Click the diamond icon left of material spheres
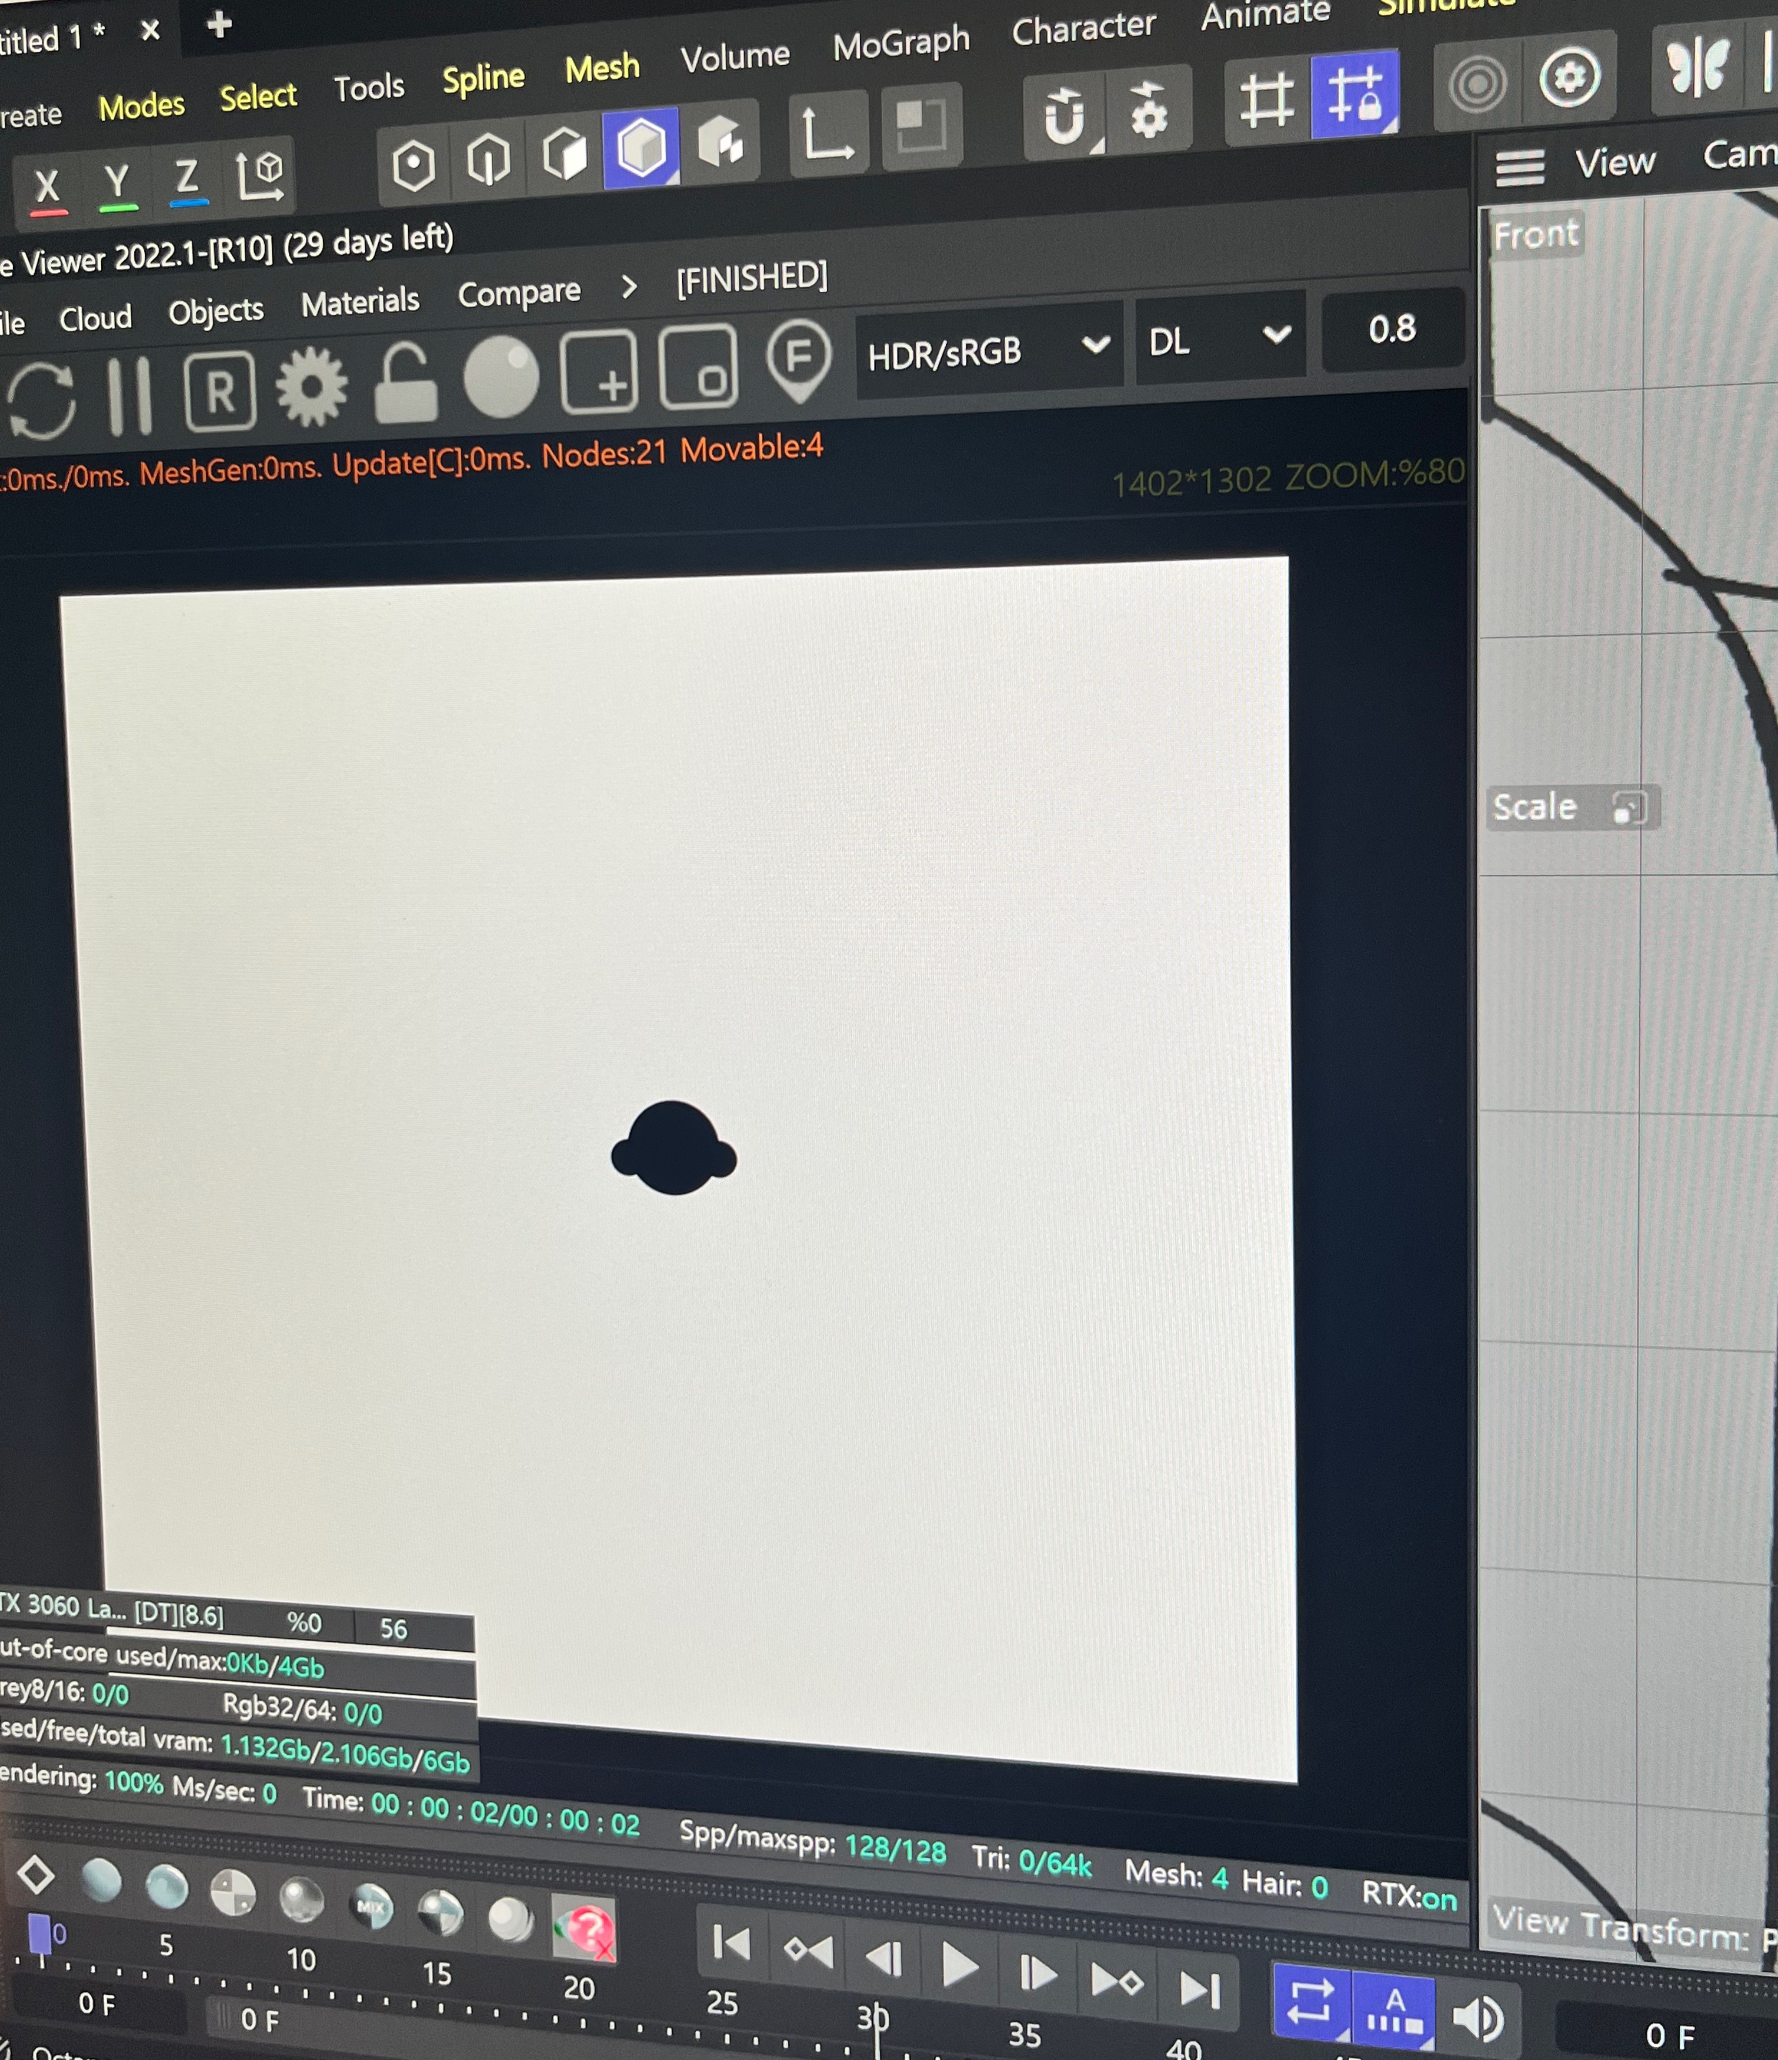The height and width of the screenshot is (2060, 1778). click(x=36, y=1876)
